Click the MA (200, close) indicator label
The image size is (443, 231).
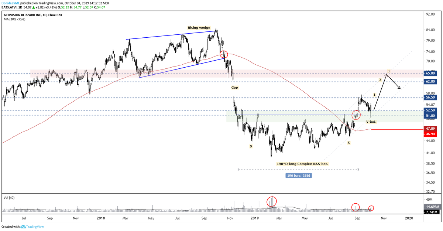point(15,20)
